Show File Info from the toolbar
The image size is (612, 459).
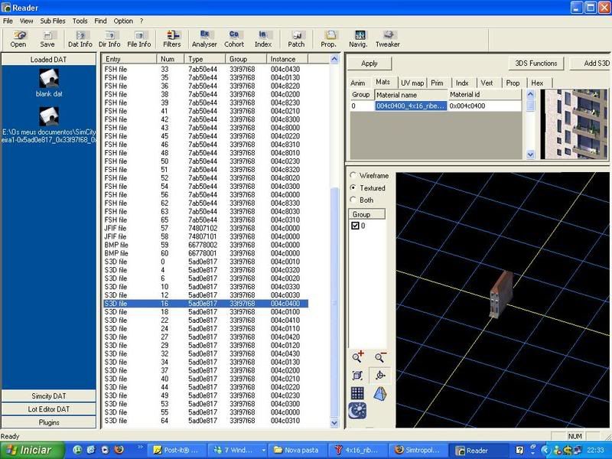(139, 39)
